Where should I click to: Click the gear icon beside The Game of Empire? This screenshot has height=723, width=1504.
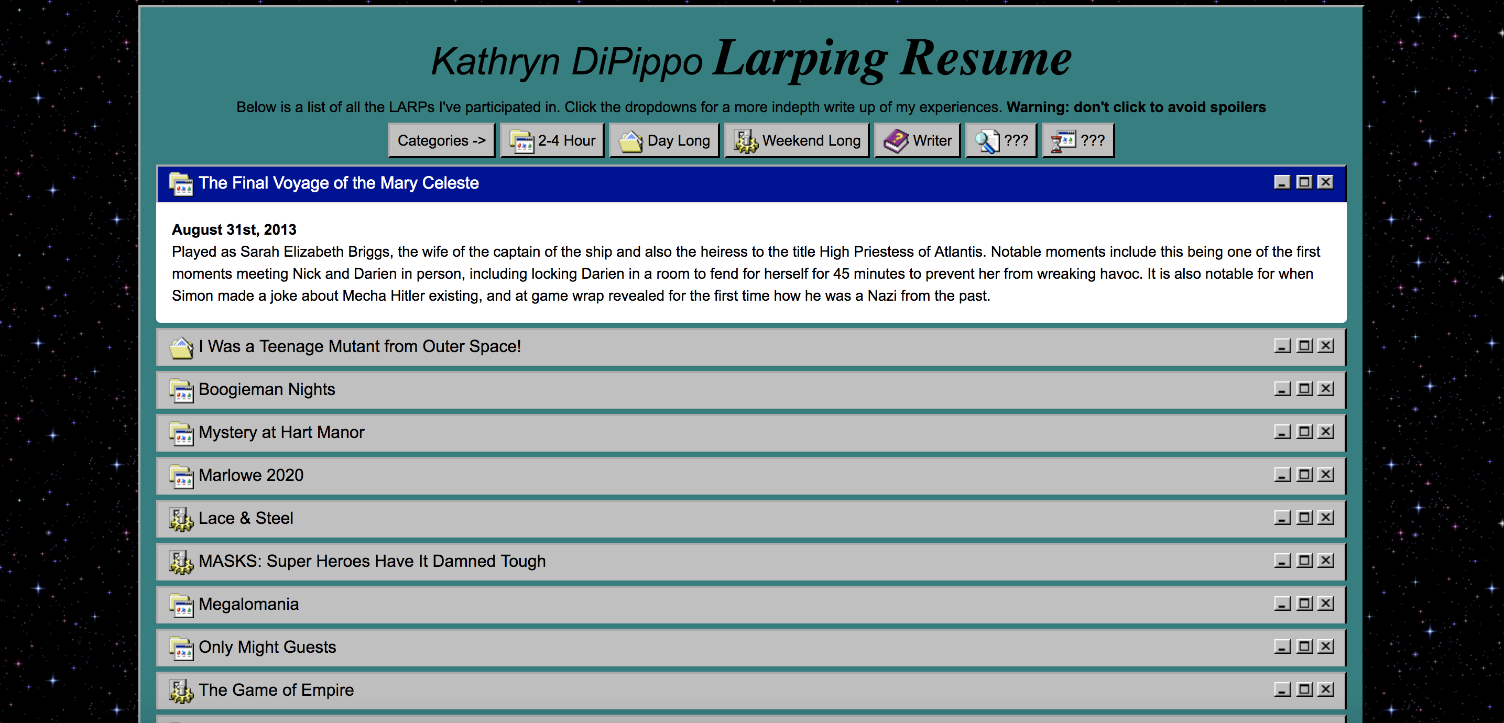181,691
